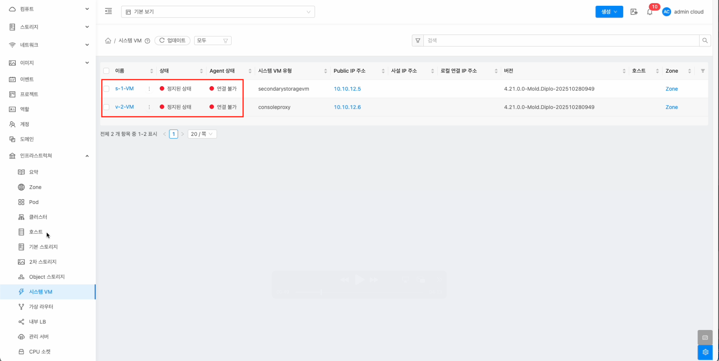Screen dimensions: 719x361
Task: Collapse the sidebar with the menu fold icon
Action: pyautogui.click(x=108, y=11)
